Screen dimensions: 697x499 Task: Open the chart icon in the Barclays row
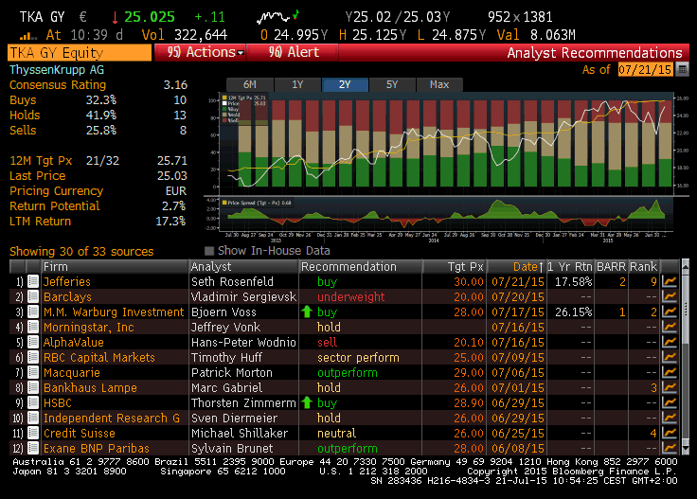point(669,296)
